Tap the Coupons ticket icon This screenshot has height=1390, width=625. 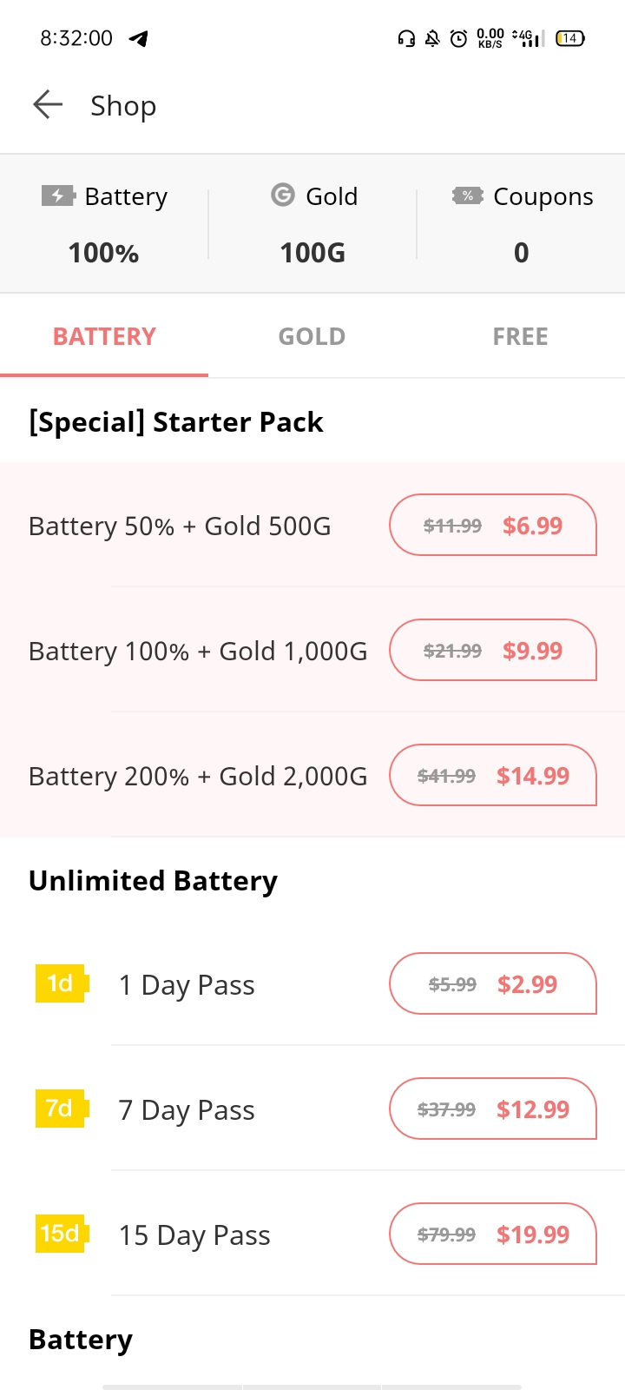coord(468,195)
